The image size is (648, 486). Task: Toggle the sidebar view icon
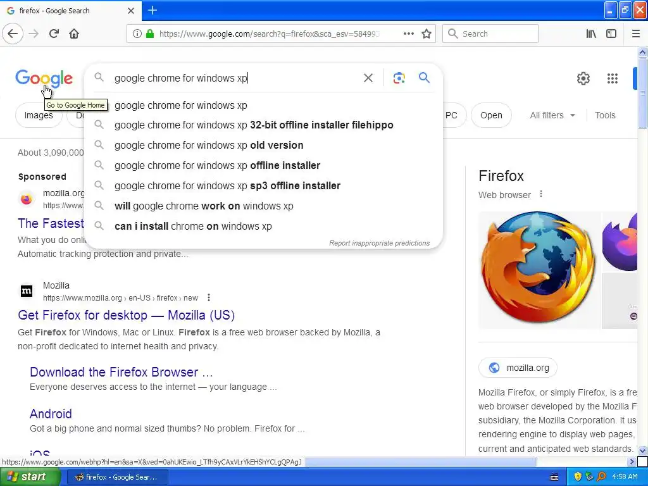point(611,34)
